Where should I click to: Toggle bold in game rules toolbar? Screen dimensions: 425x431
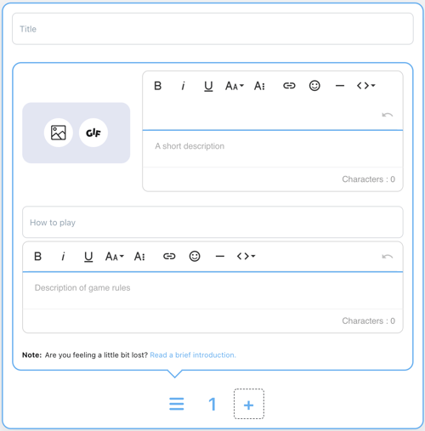coord(38,256)
